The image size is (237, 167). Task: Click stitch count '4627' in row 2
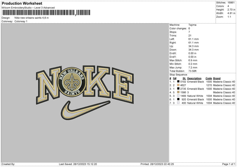(x=183, y=85)
